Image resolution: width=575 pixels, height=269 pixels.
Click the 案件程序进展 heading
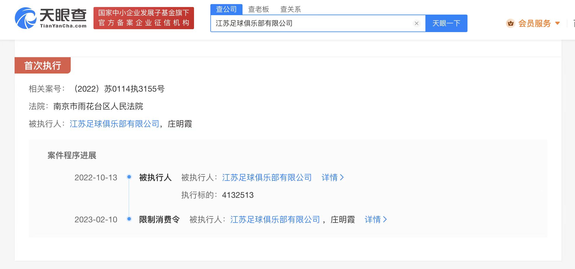click(72, 155)
